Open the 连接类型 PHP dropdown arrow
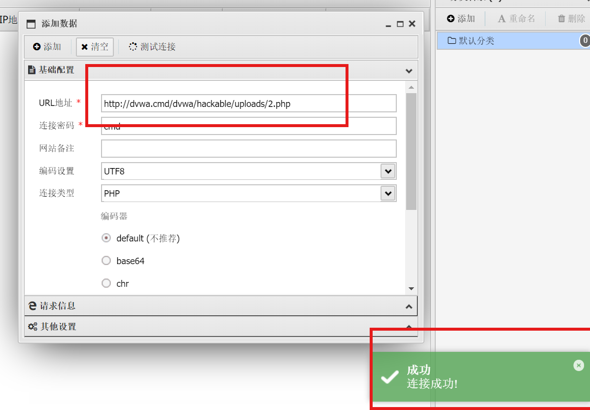Image resolution: width=590 pixels, height=410 pixels. click(x=388, y=193)
